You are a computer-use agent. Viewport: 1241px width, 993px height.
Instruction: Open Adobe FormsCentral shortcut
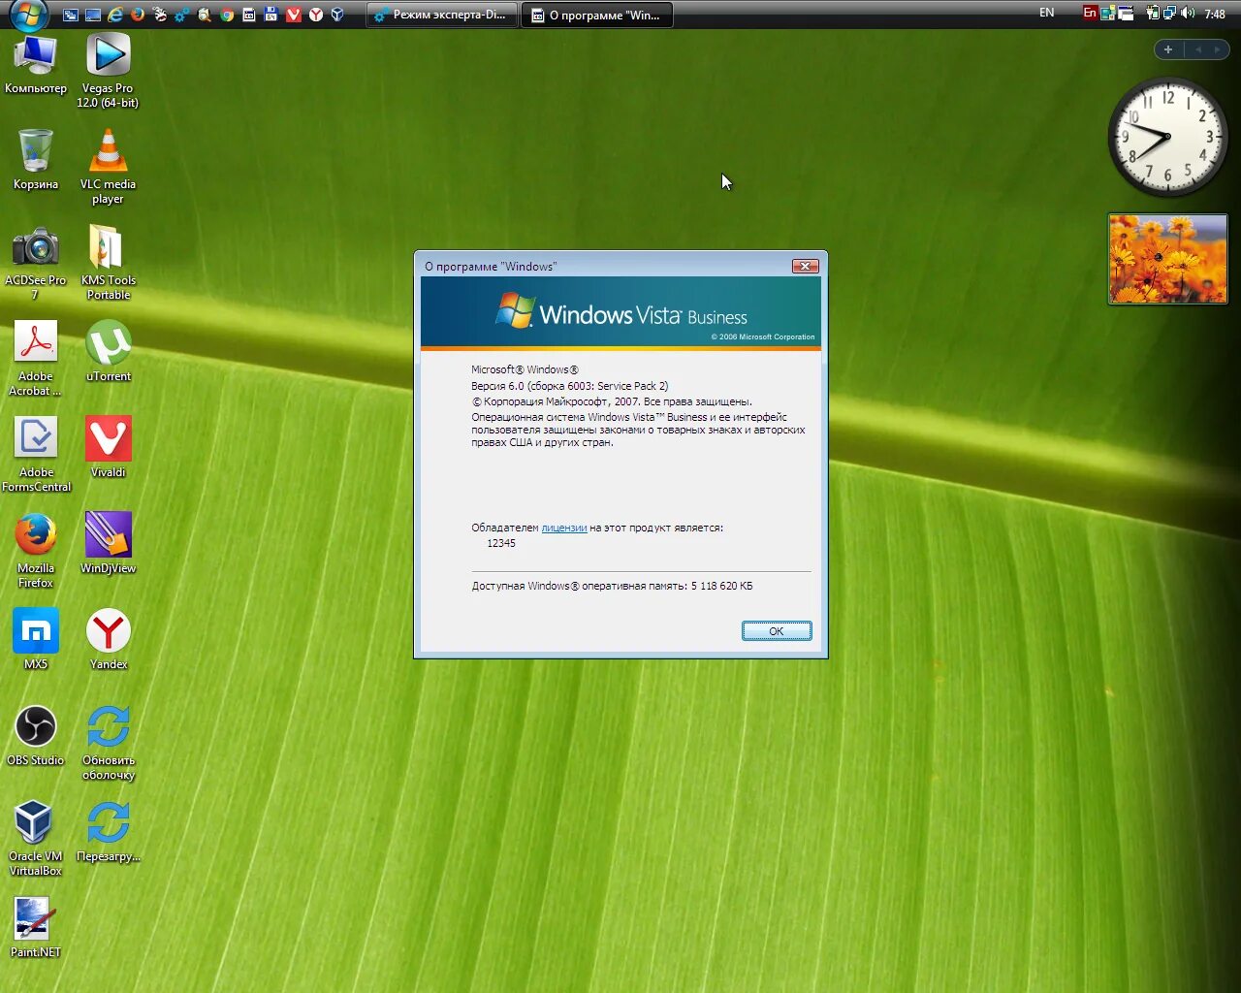(36, 455)
